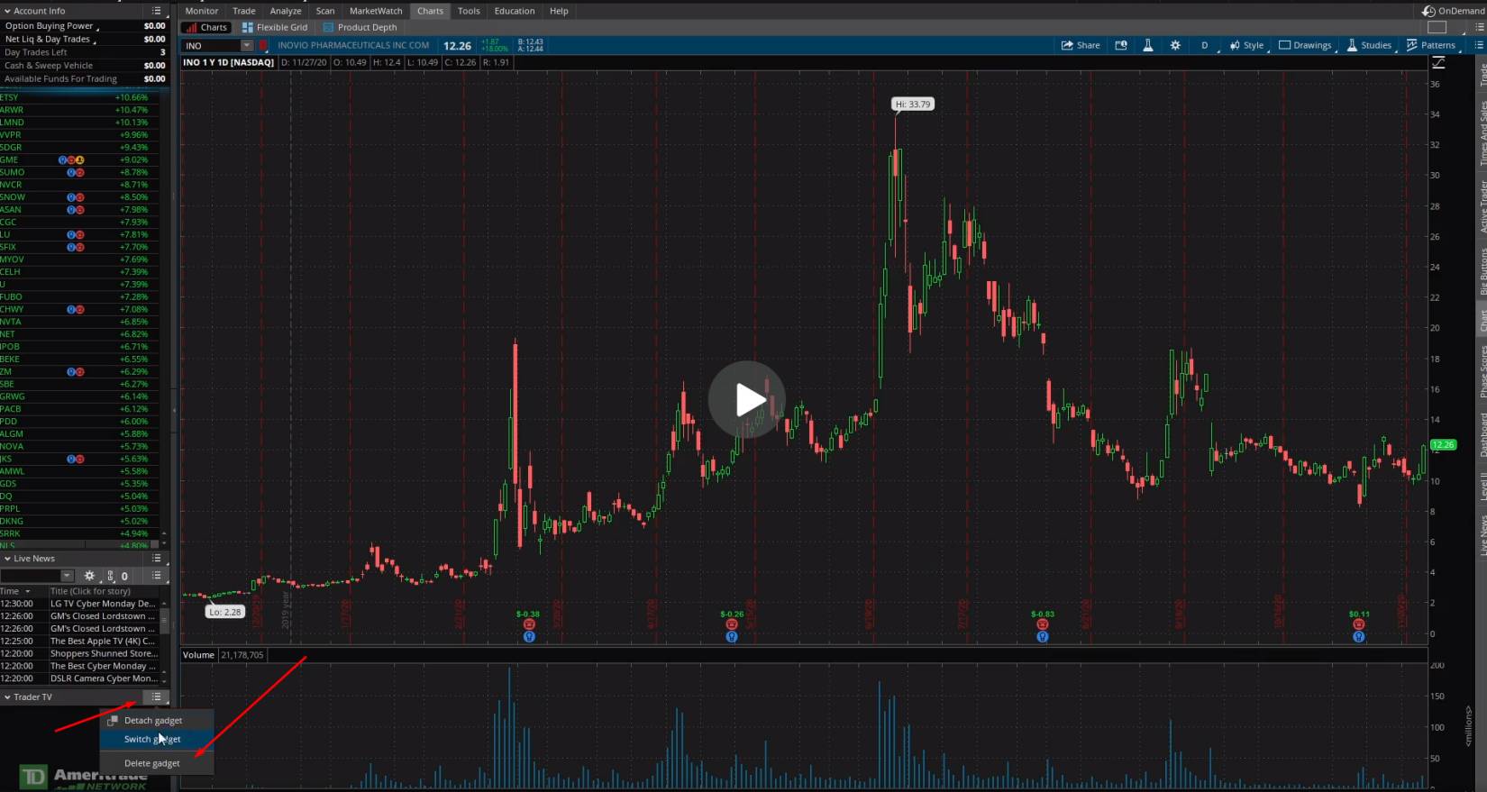Select Delete gadget from the menu

(x=152, y=763)
